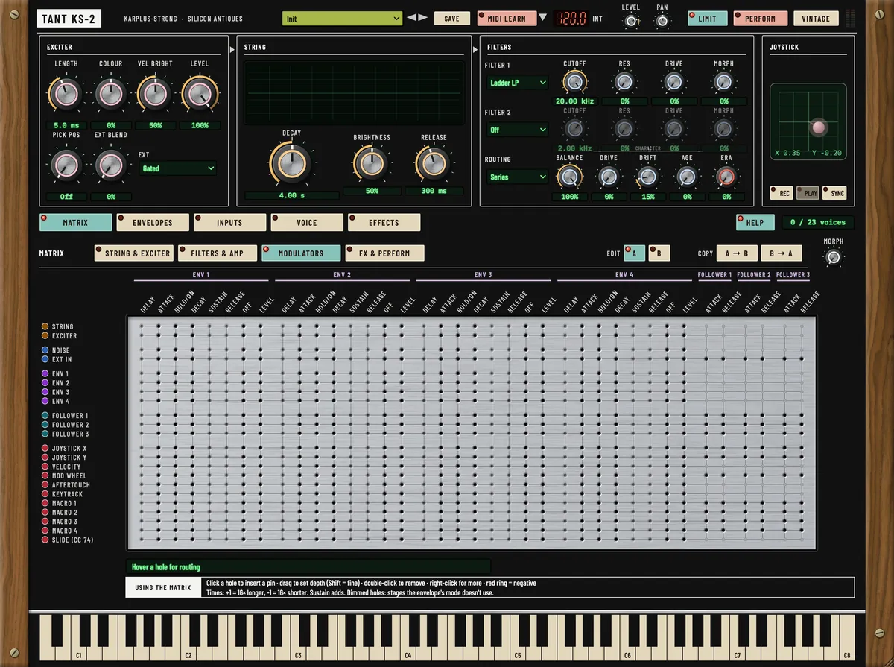
Task: Click the red Era knob
Action: [x=726, y=177]
